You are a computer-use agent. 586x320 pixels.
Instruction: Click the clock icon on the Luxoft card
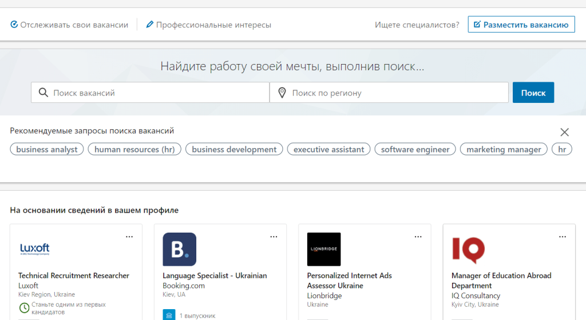pos(24,308)
